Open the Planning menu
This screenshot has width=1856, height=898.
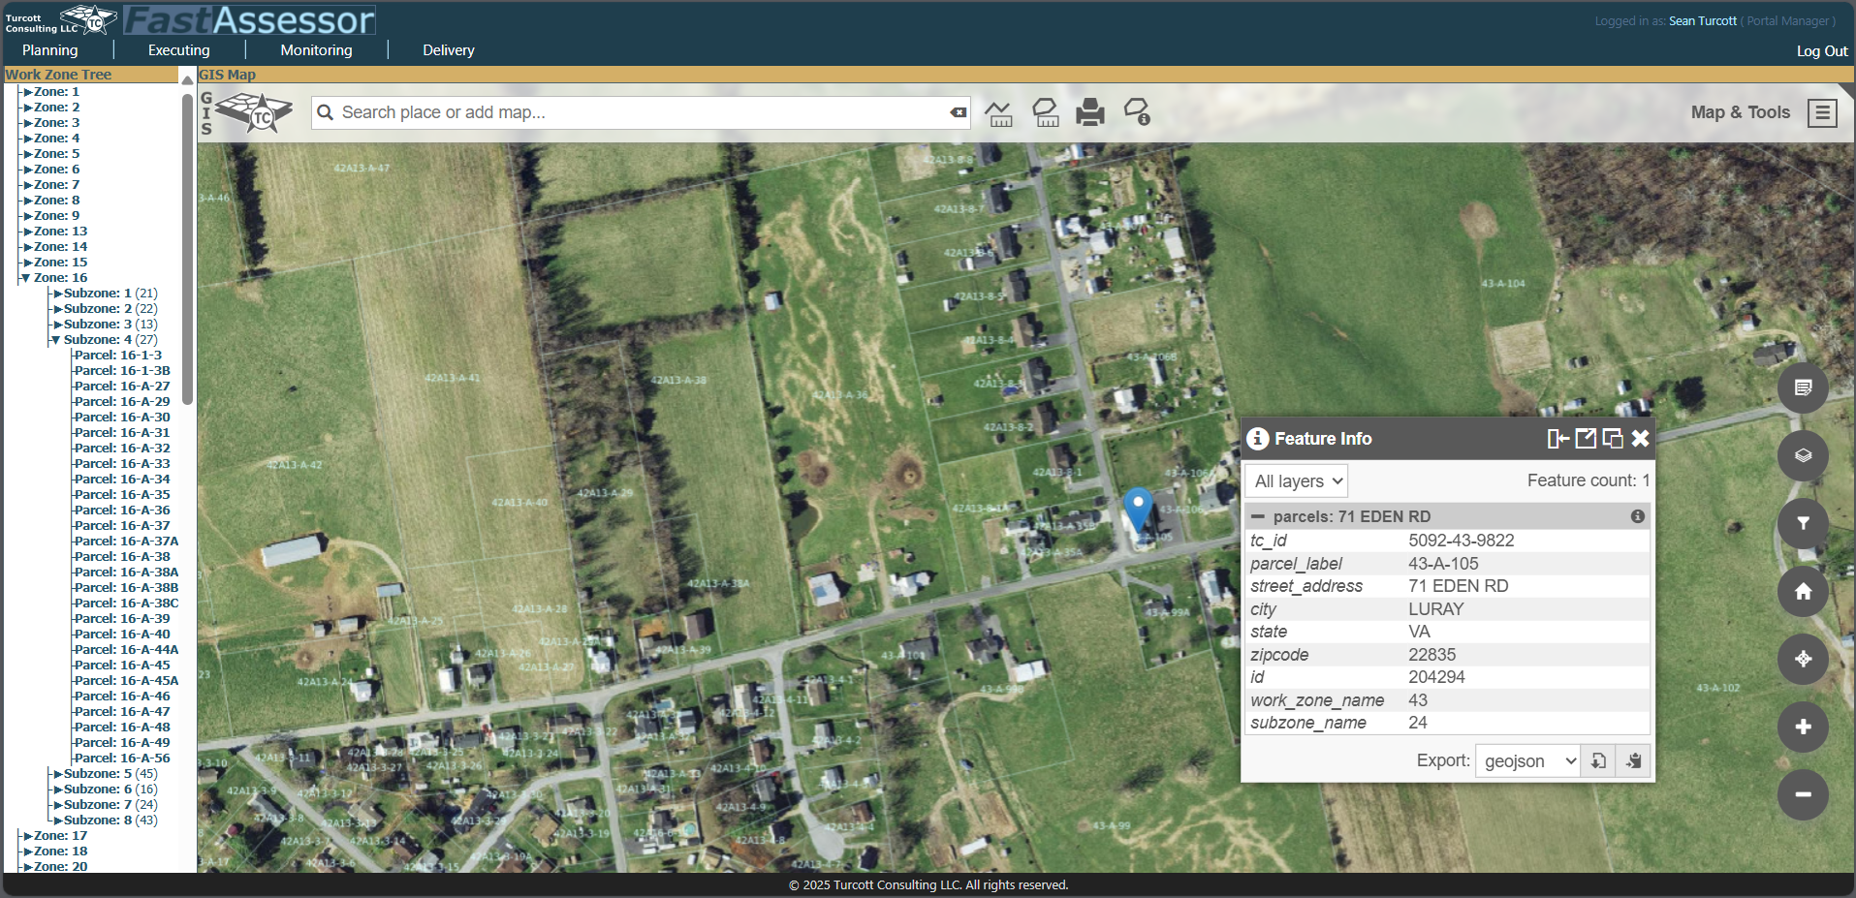click(x=49, y=49)
